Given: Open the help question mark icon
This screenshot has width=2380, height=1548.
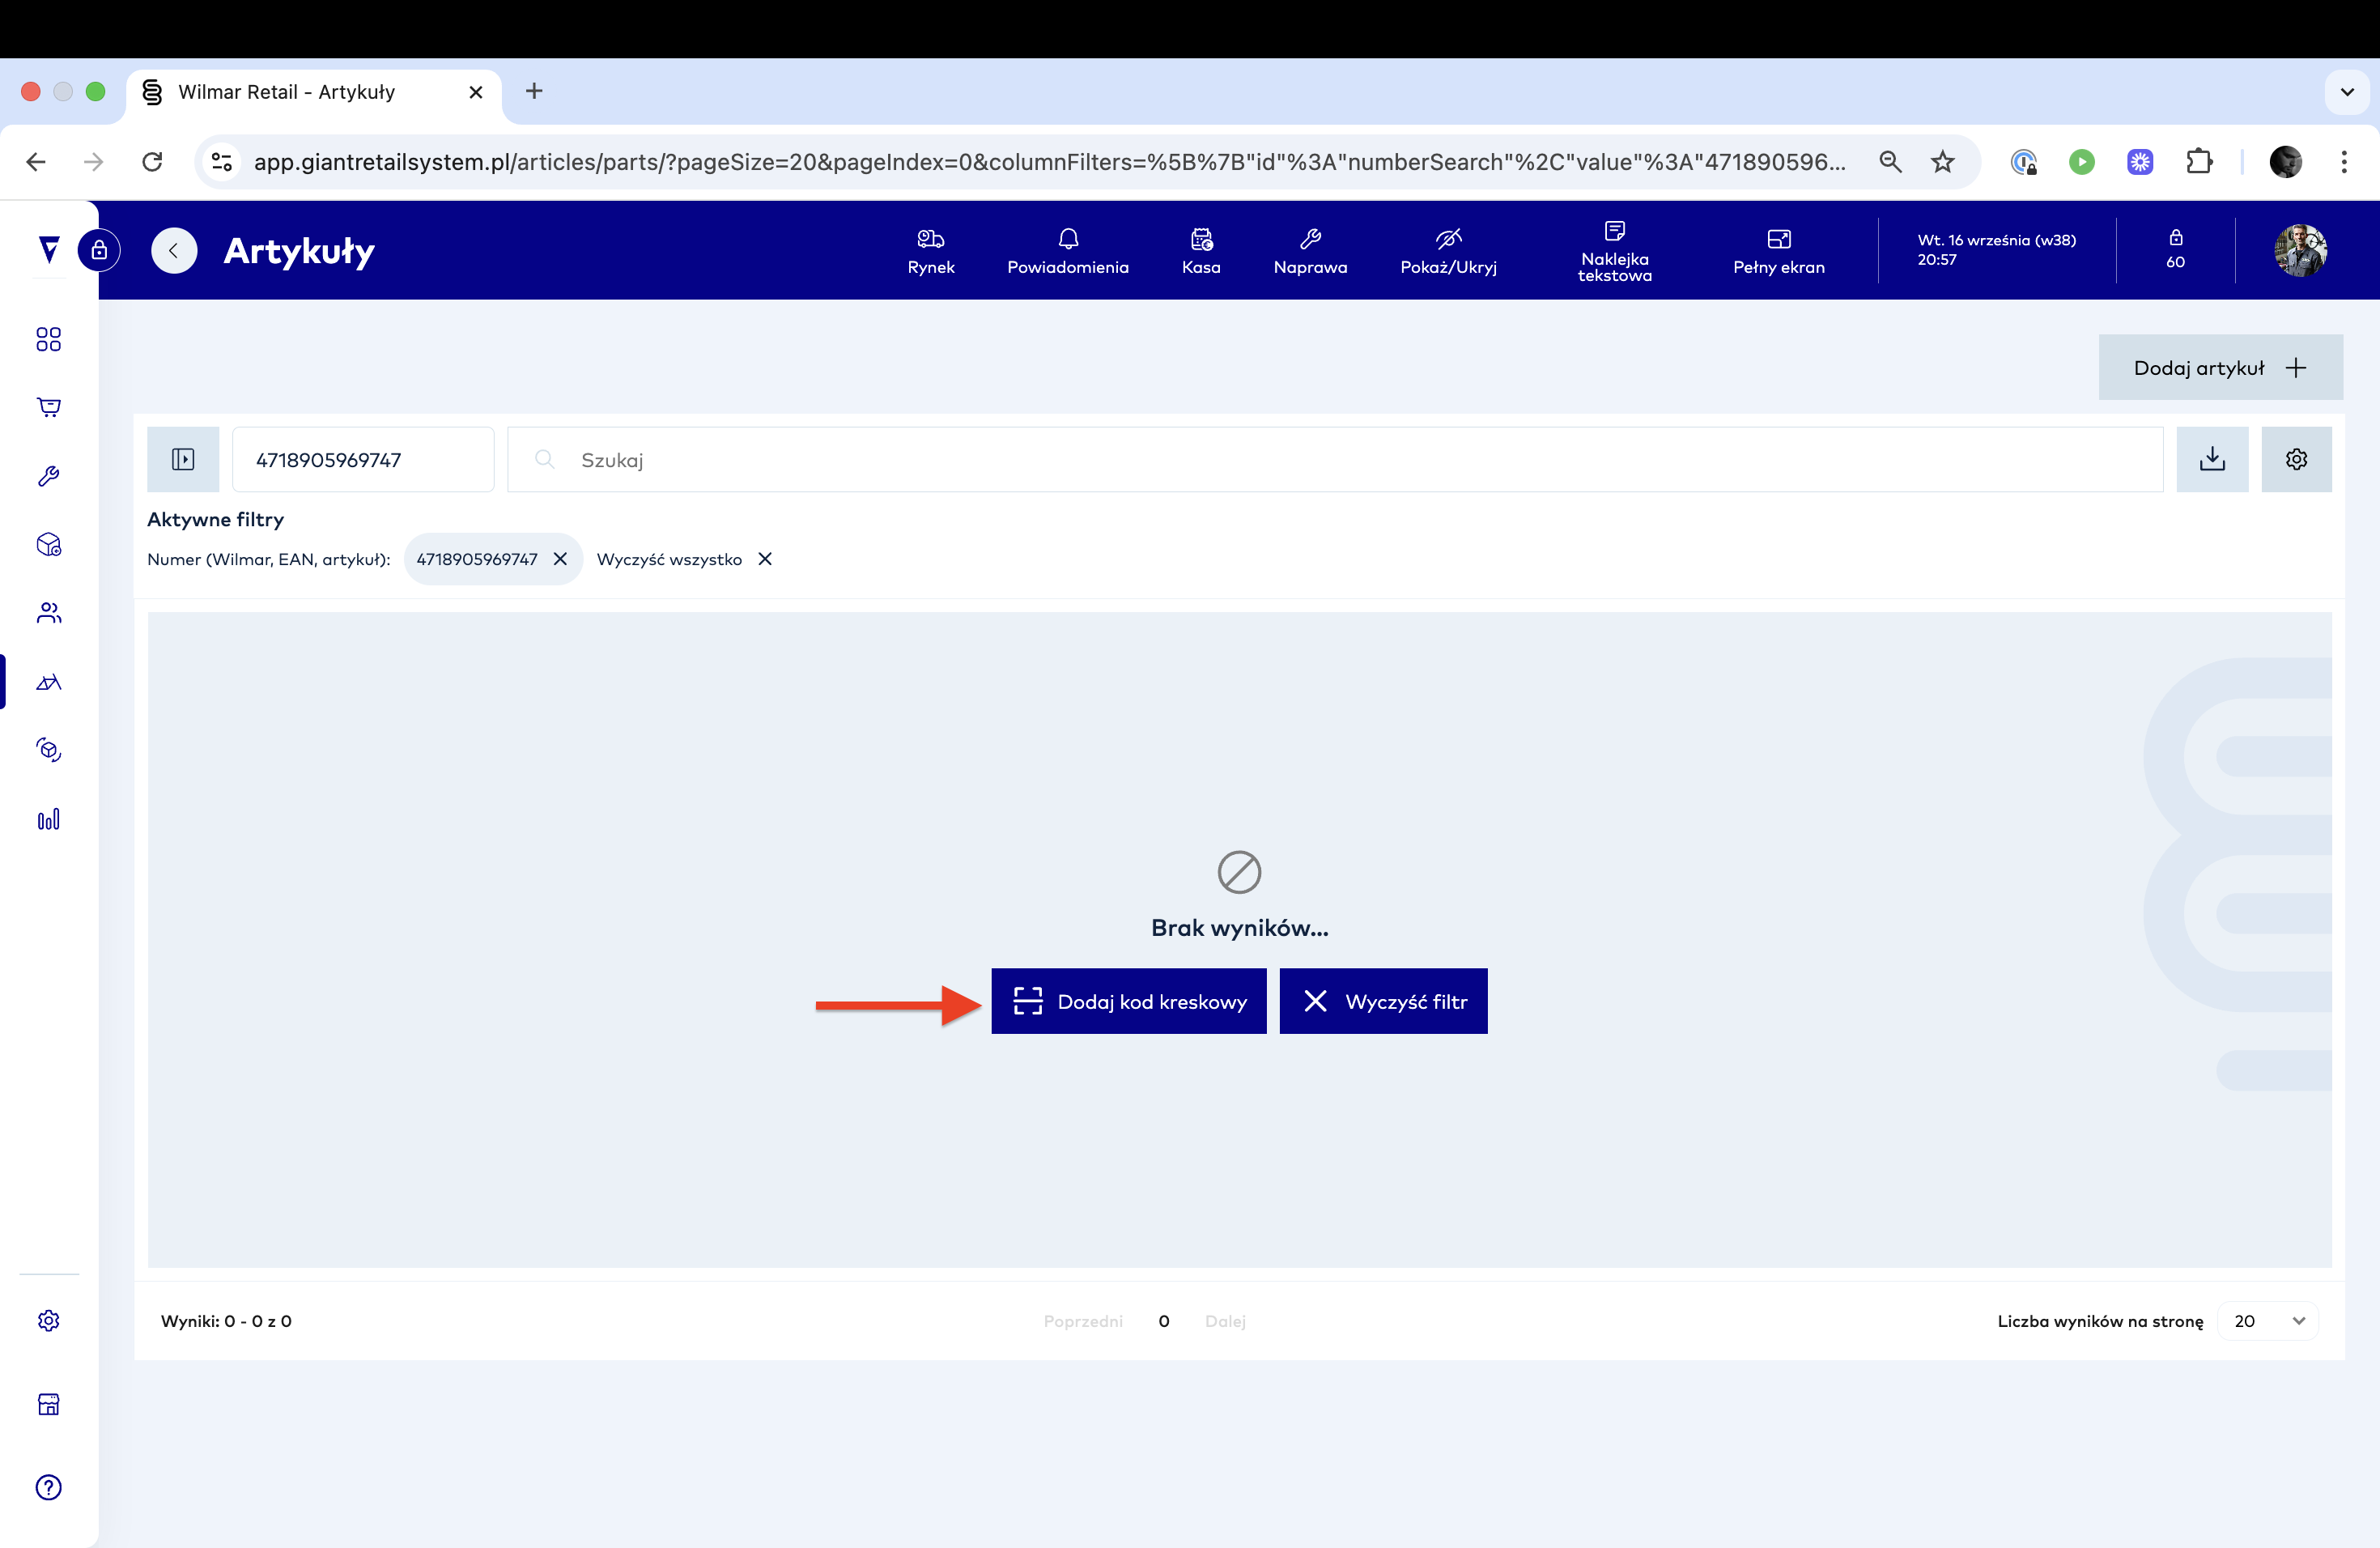Looking at the screenshot, I should tap(48, 1487).
